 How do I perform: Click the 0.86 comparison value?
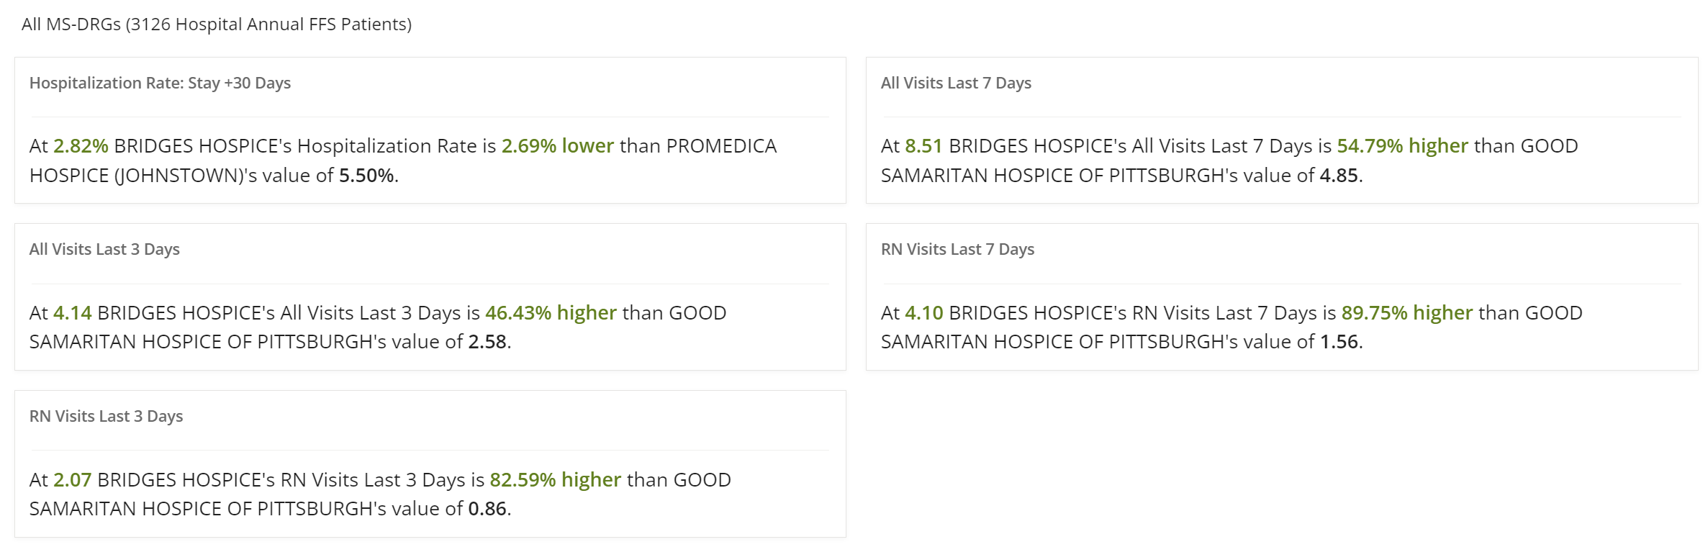[x=487, y=509]
